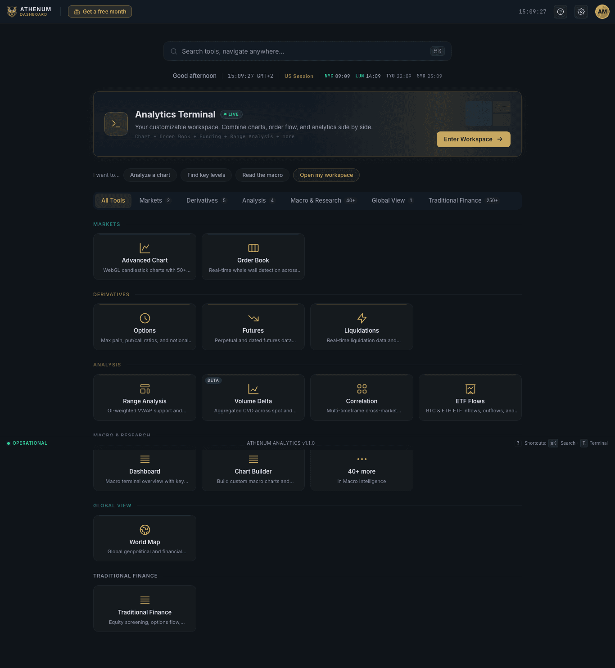615x668 pixels.
Task: Click the LIVE status badge
Action: 231,114
